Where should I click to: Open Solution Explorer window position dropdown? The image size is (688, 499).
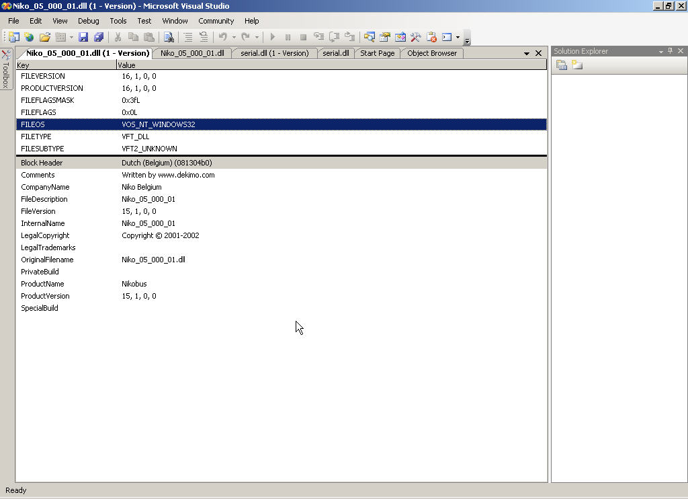click(661, 51)
